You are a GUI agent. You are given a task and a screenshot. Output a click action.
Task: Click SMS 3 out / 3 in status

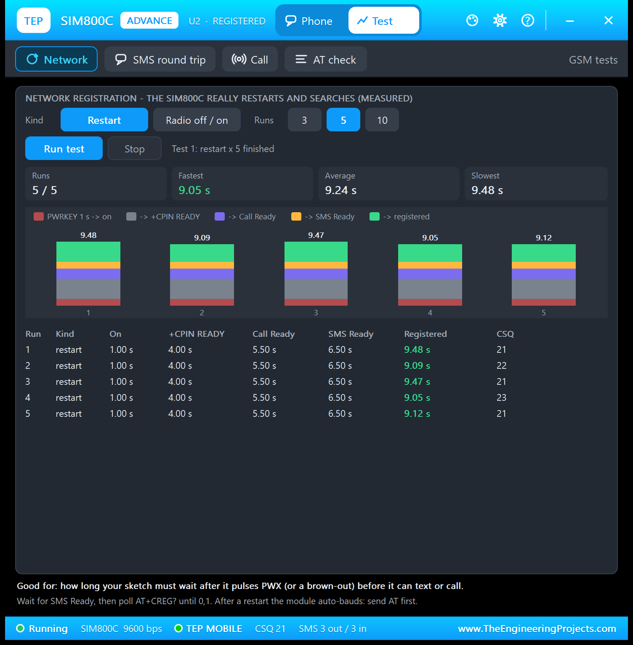[x=332, y=629]
